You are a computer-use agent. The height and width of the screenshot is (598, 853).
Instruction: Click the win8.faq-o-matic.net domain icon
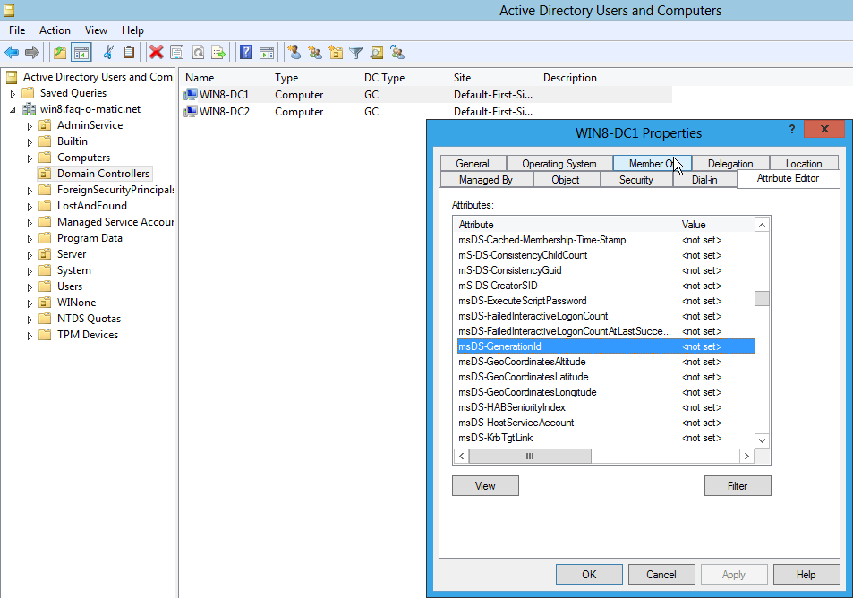point(29,109)
